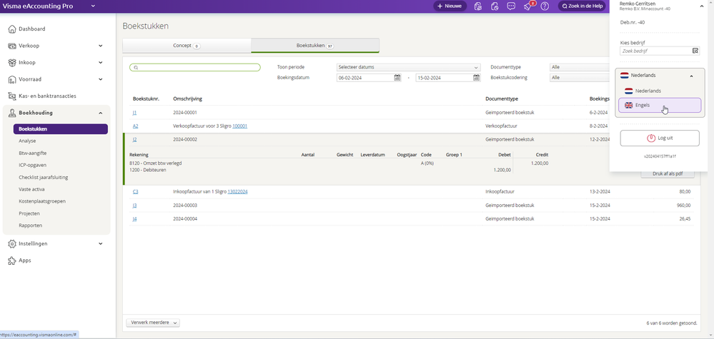Image resolution: width=714 pixels, height=339 pixels.
Task: Click the company search lookup icon
Action: pos(695,51)
